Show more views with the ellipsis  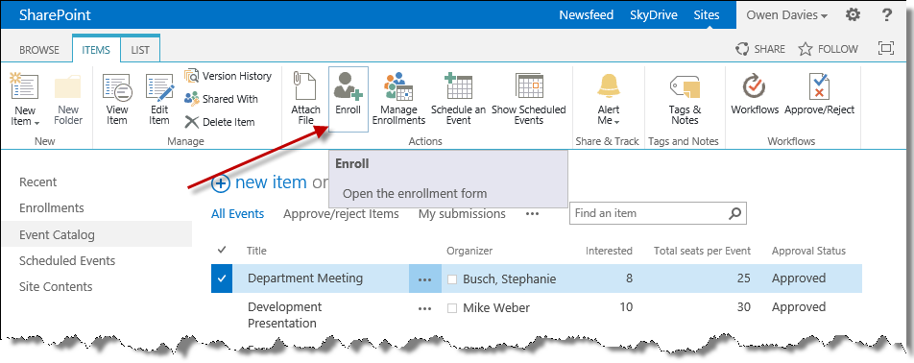click(532, 214)
